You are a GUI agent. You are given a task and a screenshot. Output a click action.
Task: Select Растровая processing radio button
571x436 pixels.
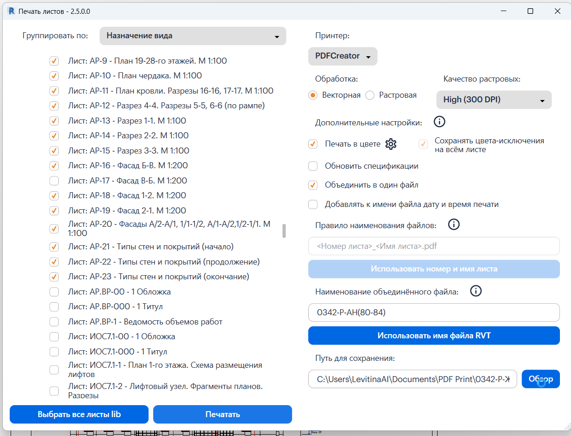coord(370,95)
